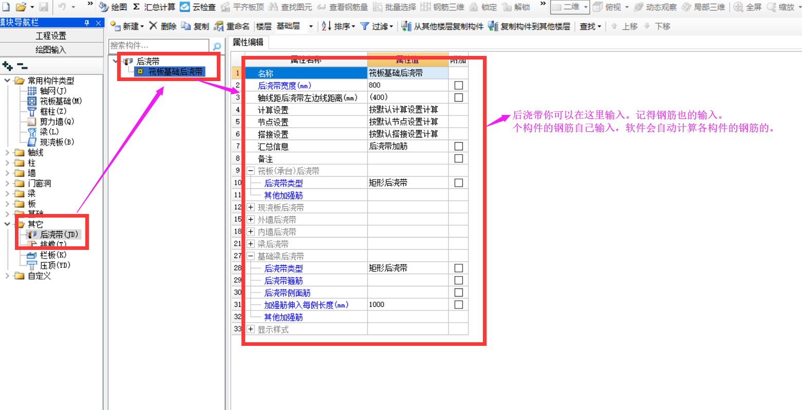
Task: Click the 800 width value cell
Action: click(x=408, y=85)
